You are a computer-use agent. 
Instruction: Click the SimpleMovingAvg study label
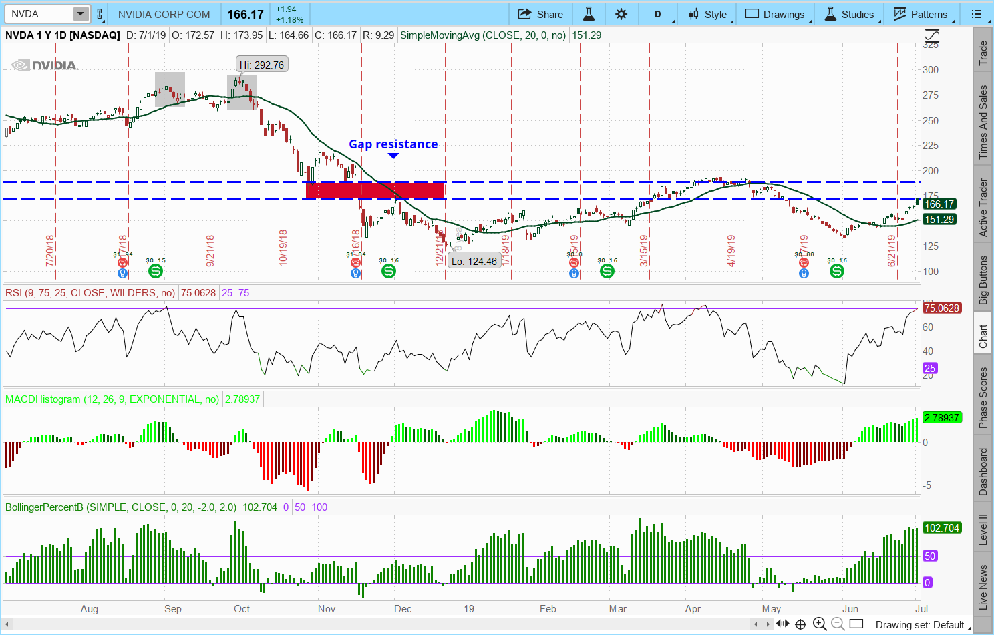(483, 35)
